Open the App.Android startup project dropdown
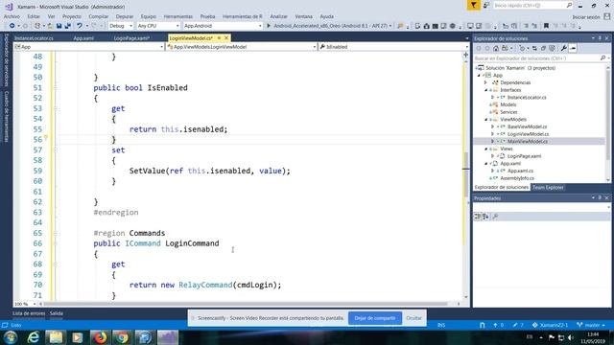614x345 pixels. (x=223, y=26)
